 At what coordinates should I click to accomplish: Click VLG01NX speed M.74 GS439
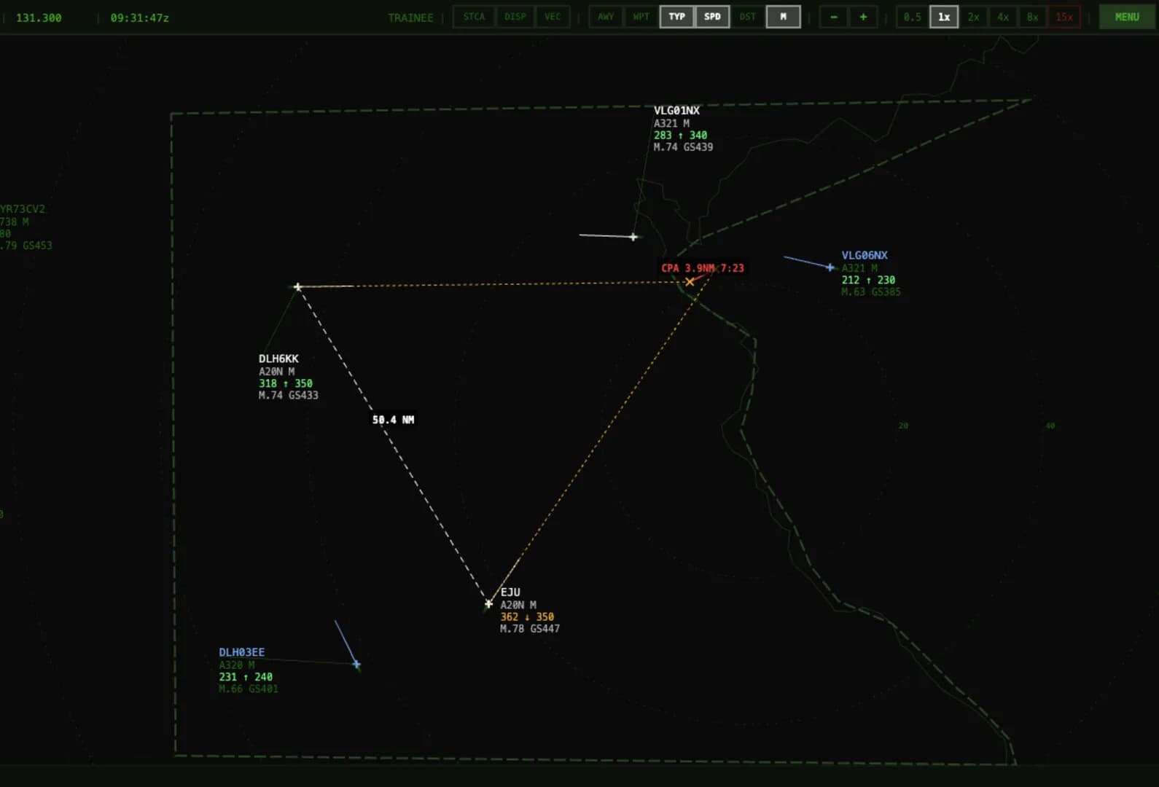683,147
